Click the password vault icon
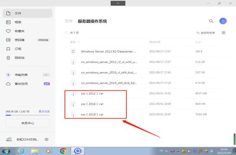Viewport: 236px width, 155px height. pos(8,40)
